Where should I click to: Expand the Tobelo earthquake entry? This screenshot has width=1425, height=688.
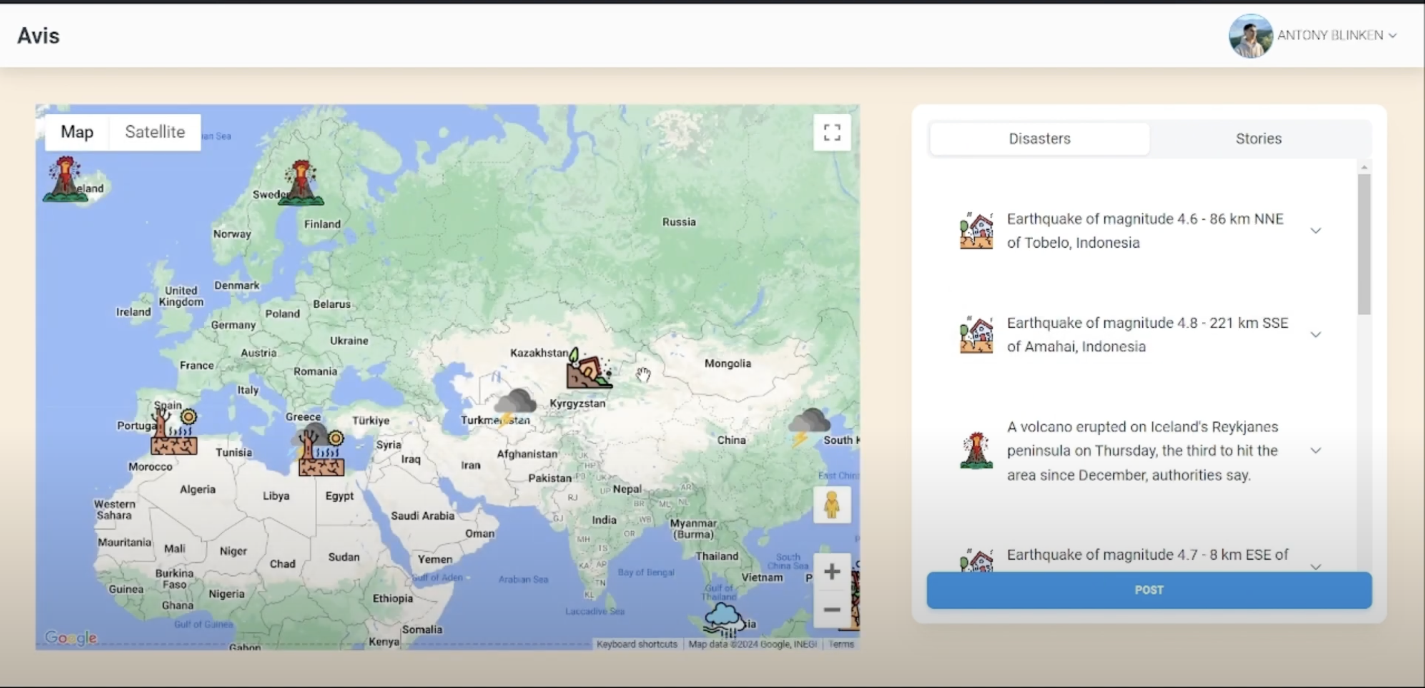point(1315,231)
